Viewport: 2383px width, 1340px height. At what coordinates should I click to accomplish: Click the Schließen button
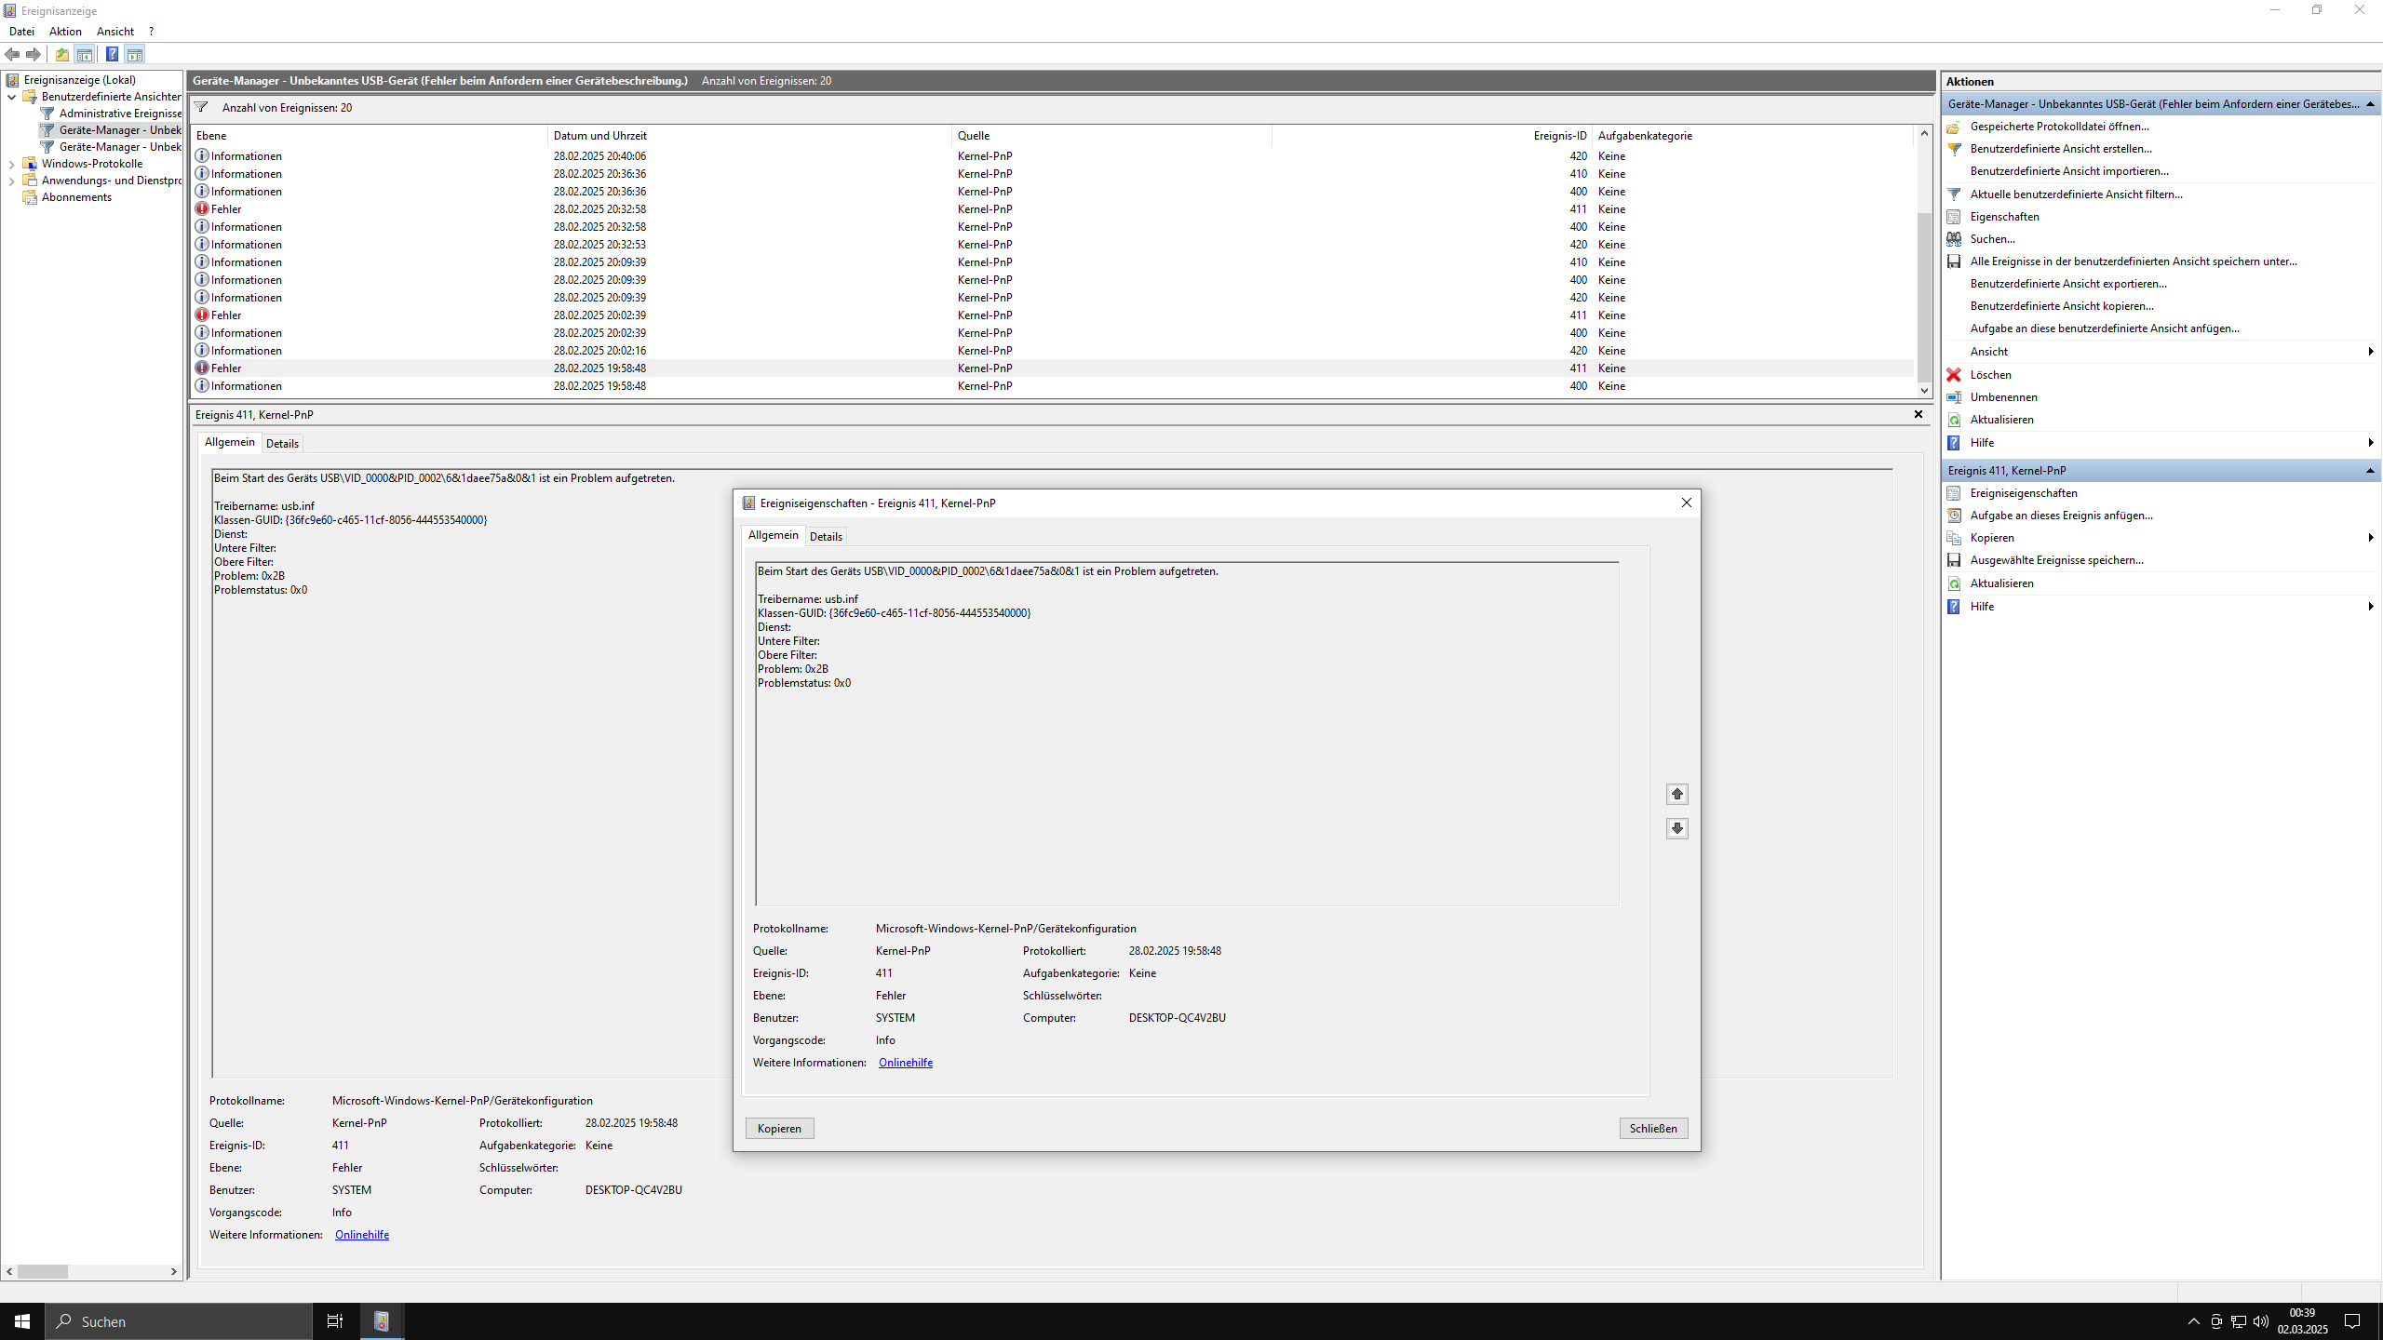click(1652, 1129)
